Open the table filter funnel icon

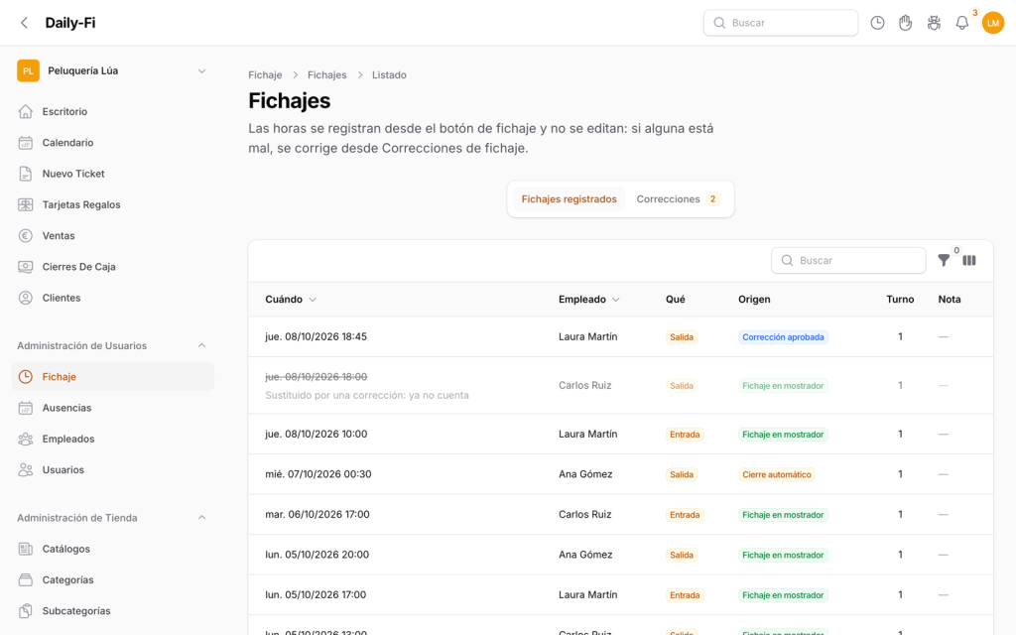(x=945, y=261)
